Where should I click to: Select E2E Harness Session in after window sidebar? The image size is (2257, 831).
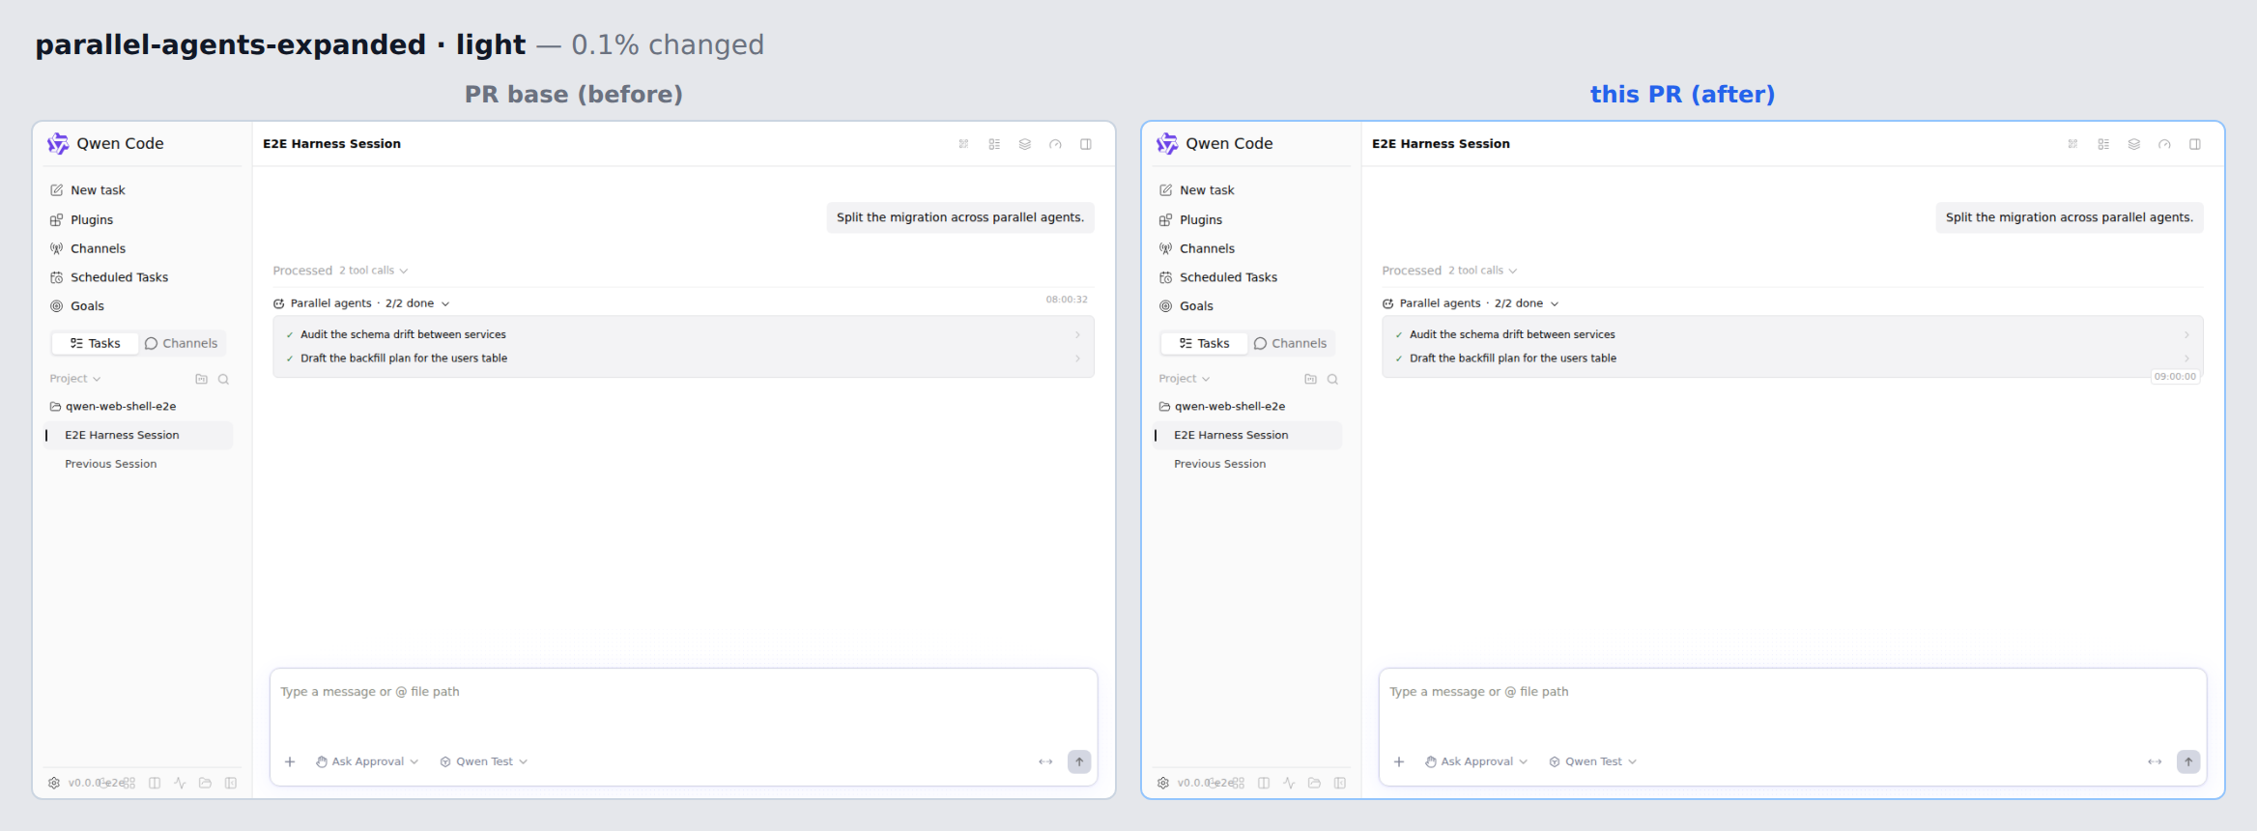(x=1248, y=435)
